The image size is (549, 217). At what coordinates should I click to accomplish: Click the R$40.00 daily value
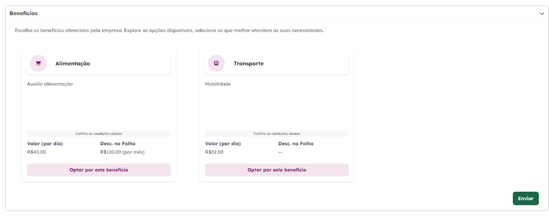coord(36,152)
